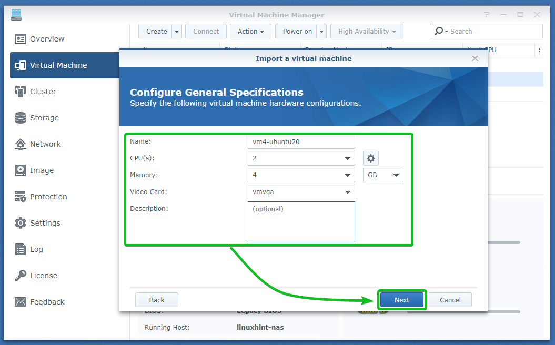Open Settings in the sidebar
Image resolution: width=555 pixels, height=345 pixels.
point(21,223)
